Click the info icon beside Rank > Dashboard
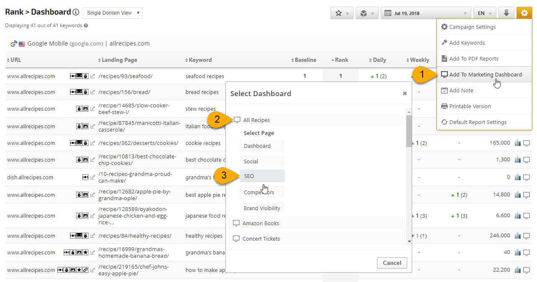This screenshot has height=282, width=537. pos(76,13)
